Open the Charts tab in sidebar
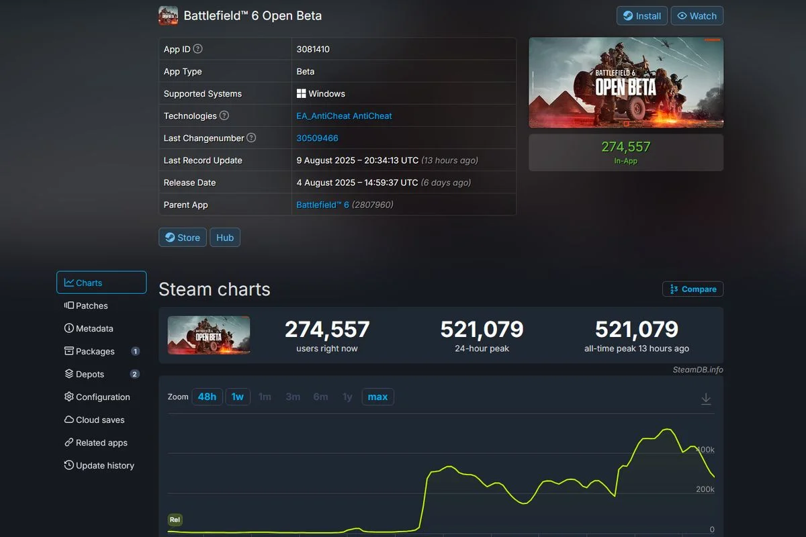The width and height of the screenshot is (806, 537). [101, 283]
